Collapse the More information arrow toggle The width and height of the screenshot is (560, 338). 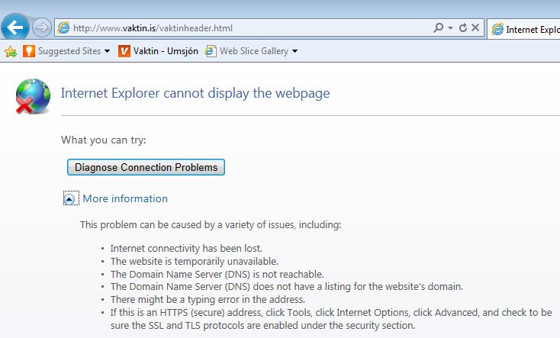[x=69, y=199]
